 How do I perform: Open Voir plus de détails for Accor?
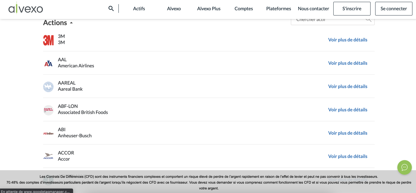[x=347, y=156]
